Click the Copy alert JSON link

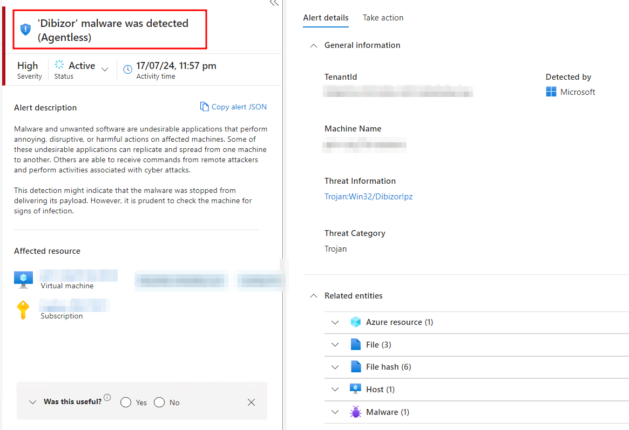(233, 106)
